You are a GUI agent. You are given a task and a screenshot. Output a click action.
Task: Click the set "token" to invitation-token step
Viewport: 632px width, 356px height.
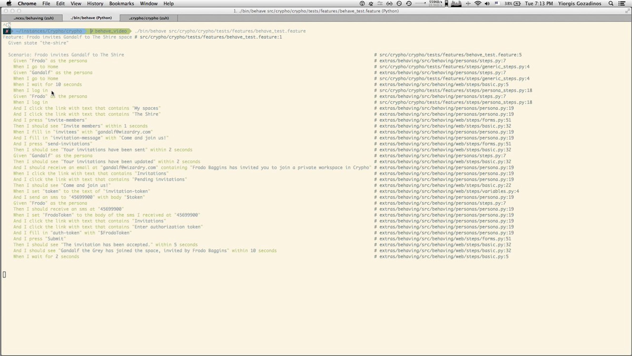82,191
